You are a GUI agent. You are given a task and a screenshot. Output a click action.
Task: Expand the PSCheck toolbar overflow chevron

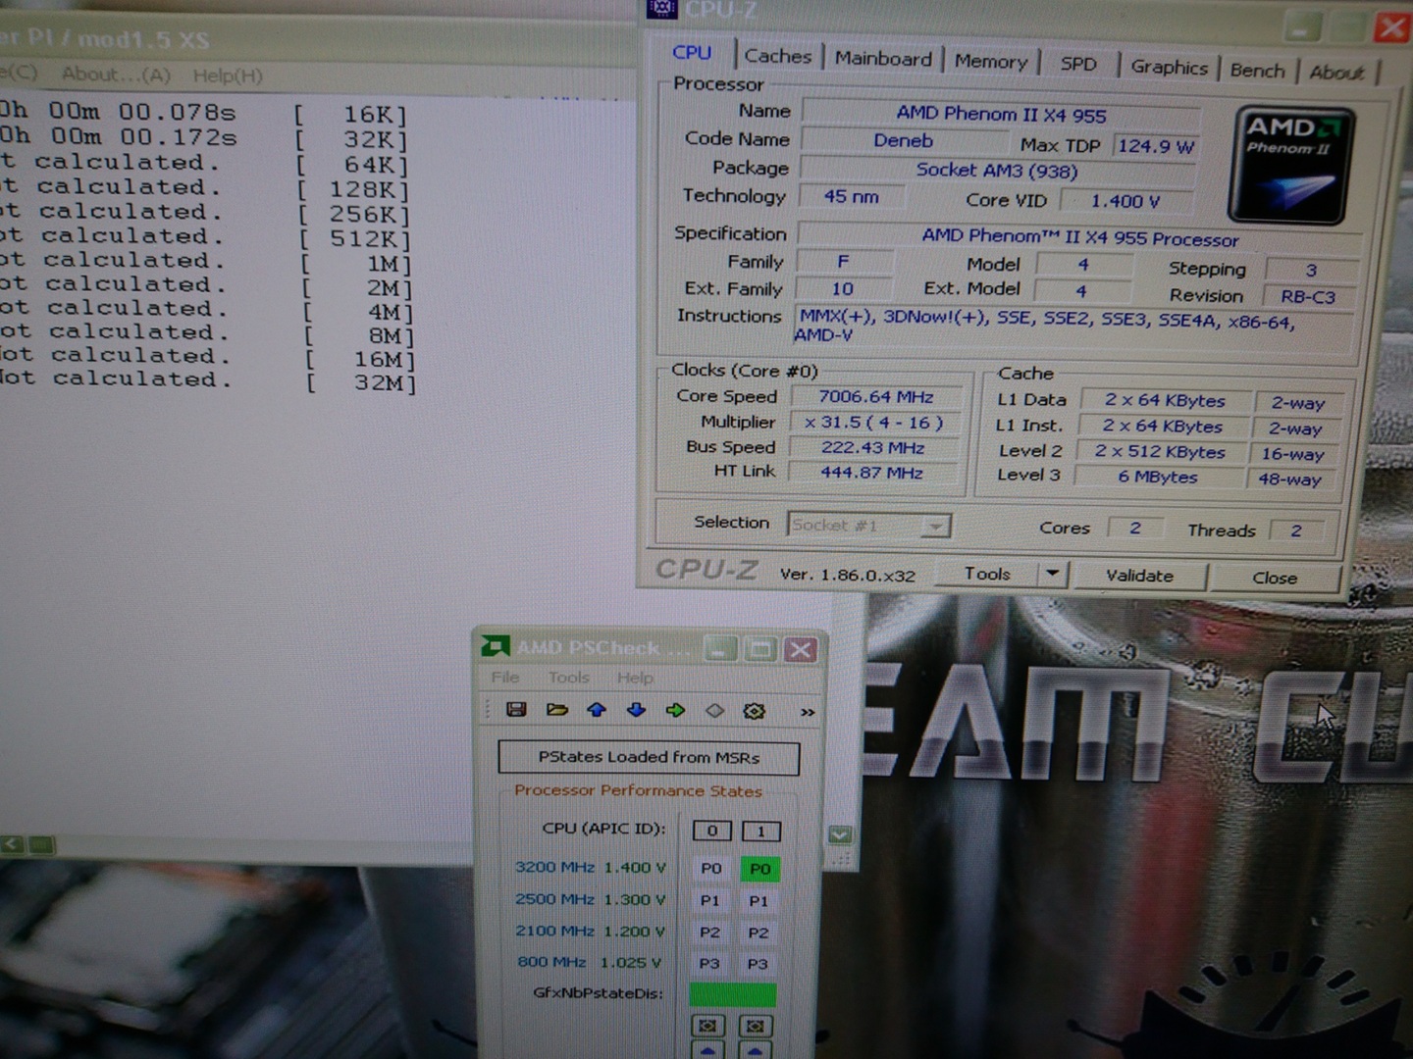808,712
